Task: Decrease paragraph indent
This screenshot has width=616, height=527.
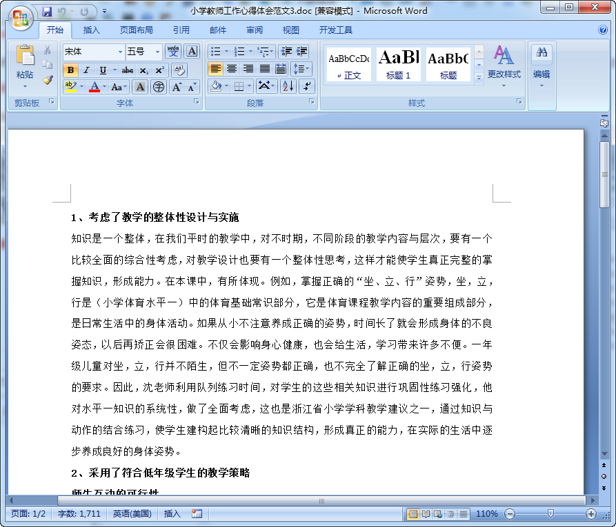Action: [286, 52]
